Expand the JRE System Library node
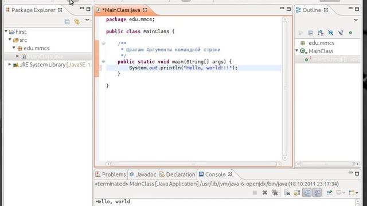This screenshot has width=367, height=206. [10, 64]
